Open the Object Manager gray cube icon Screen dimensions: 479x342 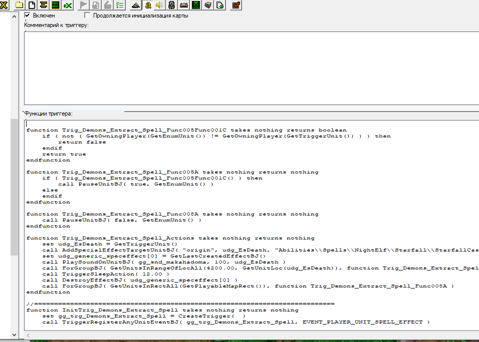[x=208, y=5]
